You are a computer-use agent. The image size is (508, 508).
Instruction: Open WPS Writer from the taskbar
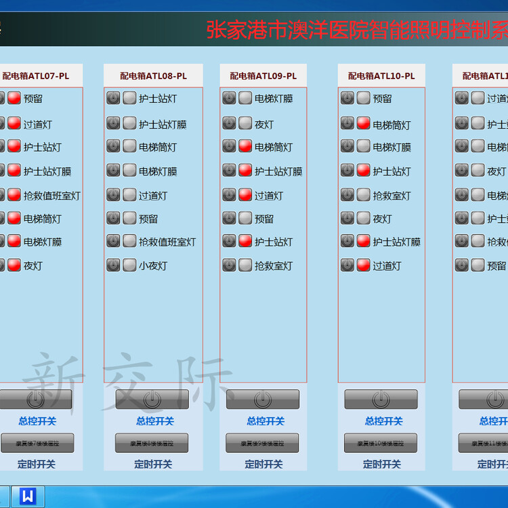[28, 496]
